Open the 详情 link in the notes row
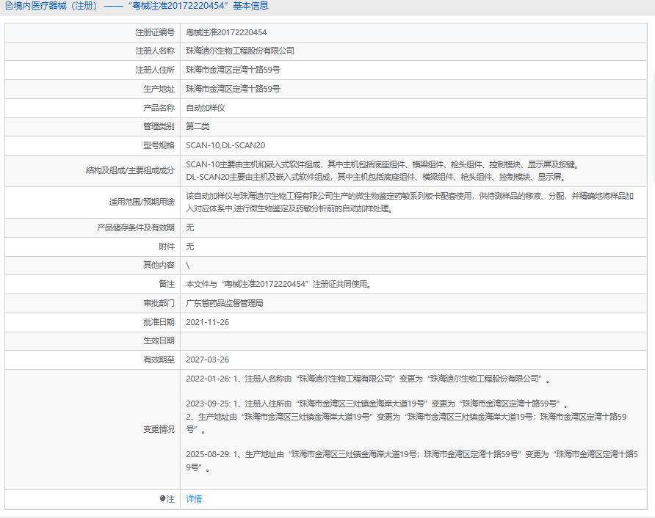The image size is (655, 518). coord(194,499)
